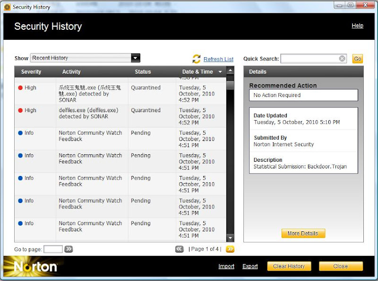Screen dimensions: 378x281
Task: Click the sort arrow beside Date & Time
Action: click(x=220, y=72)
